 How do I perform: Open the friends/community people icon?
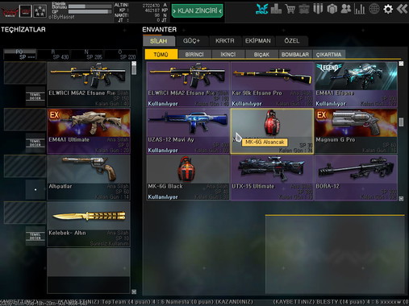[x=345, y=9]
